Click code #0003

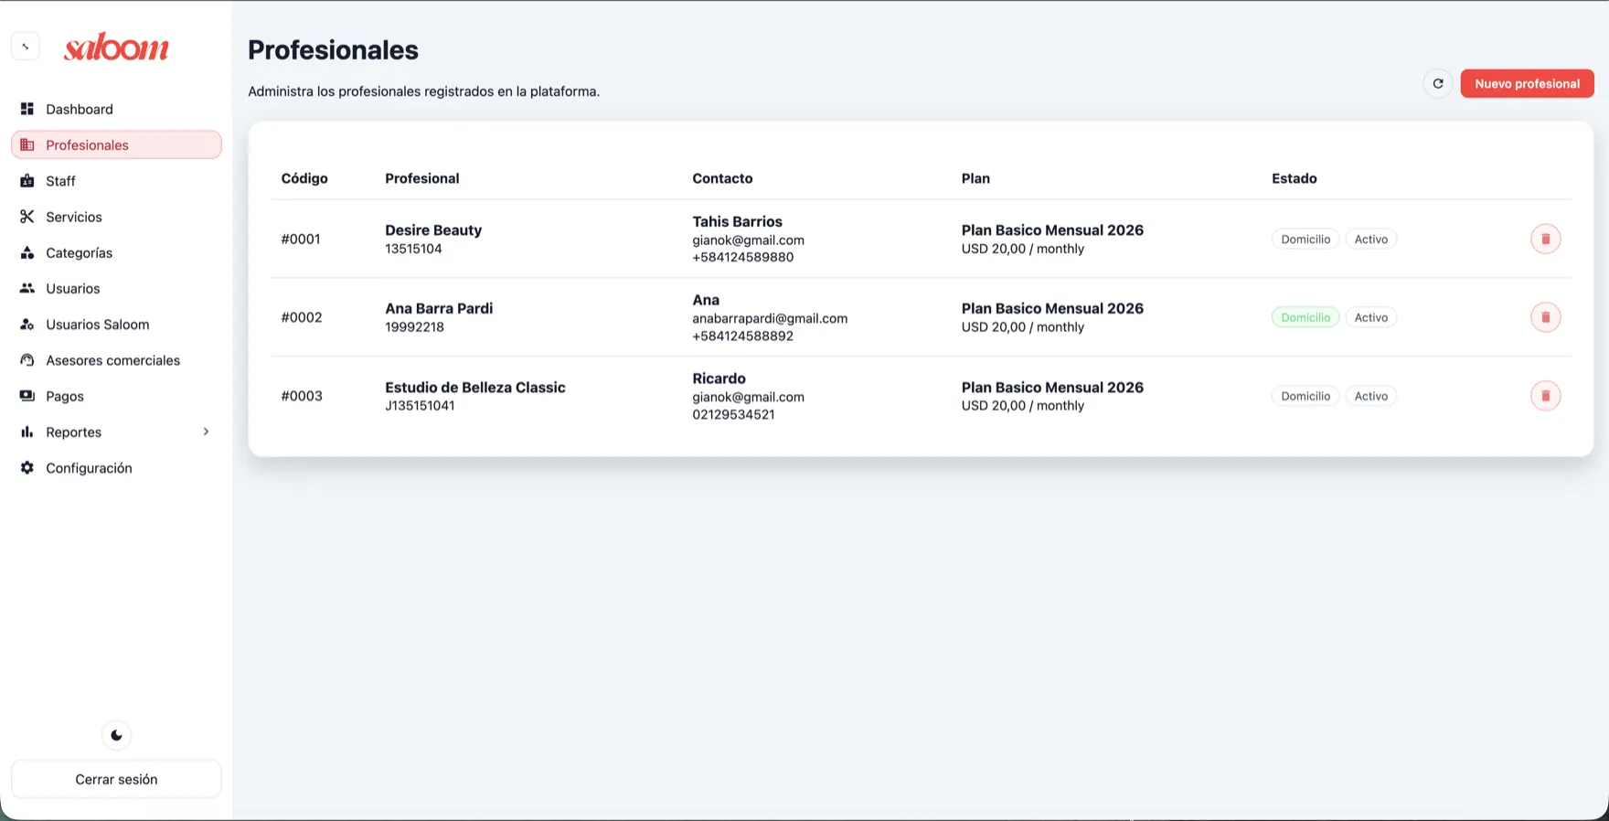[302, 396]
